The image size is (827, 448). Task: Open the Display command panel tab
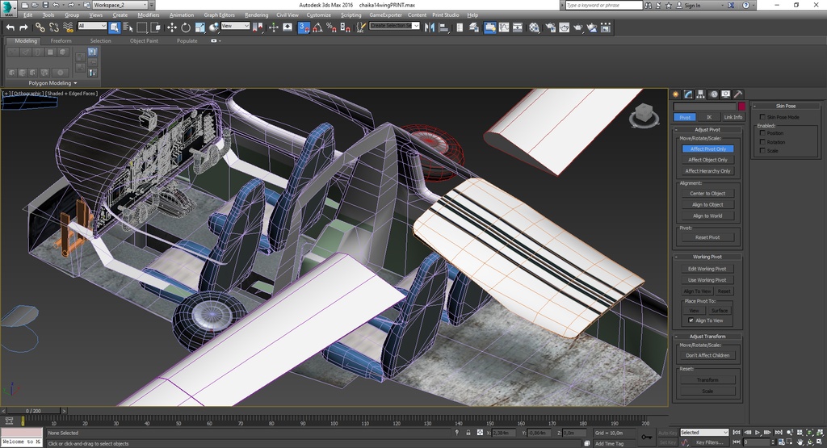click(726, 94)
